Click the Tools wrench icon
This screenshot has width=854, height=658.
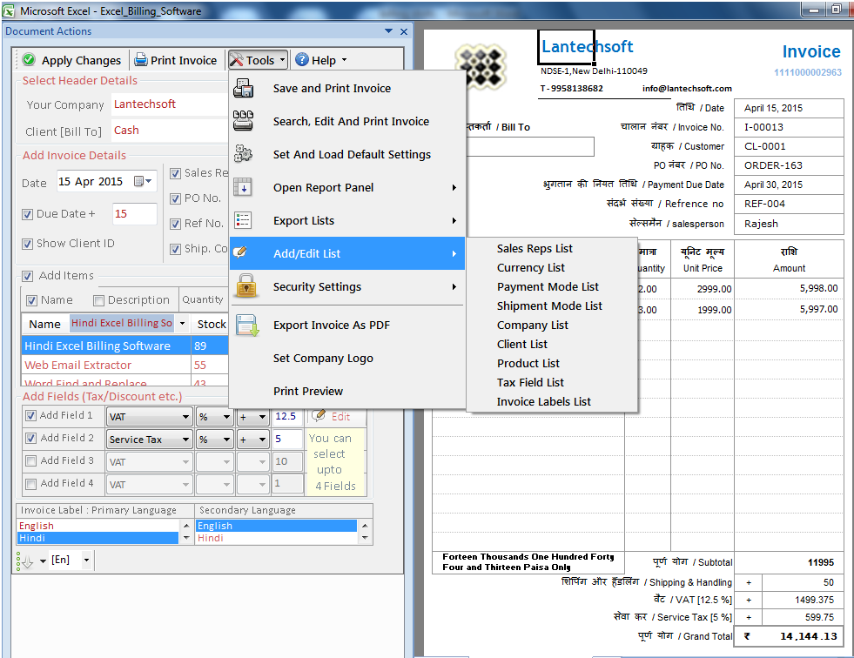[x=237, y=59]
